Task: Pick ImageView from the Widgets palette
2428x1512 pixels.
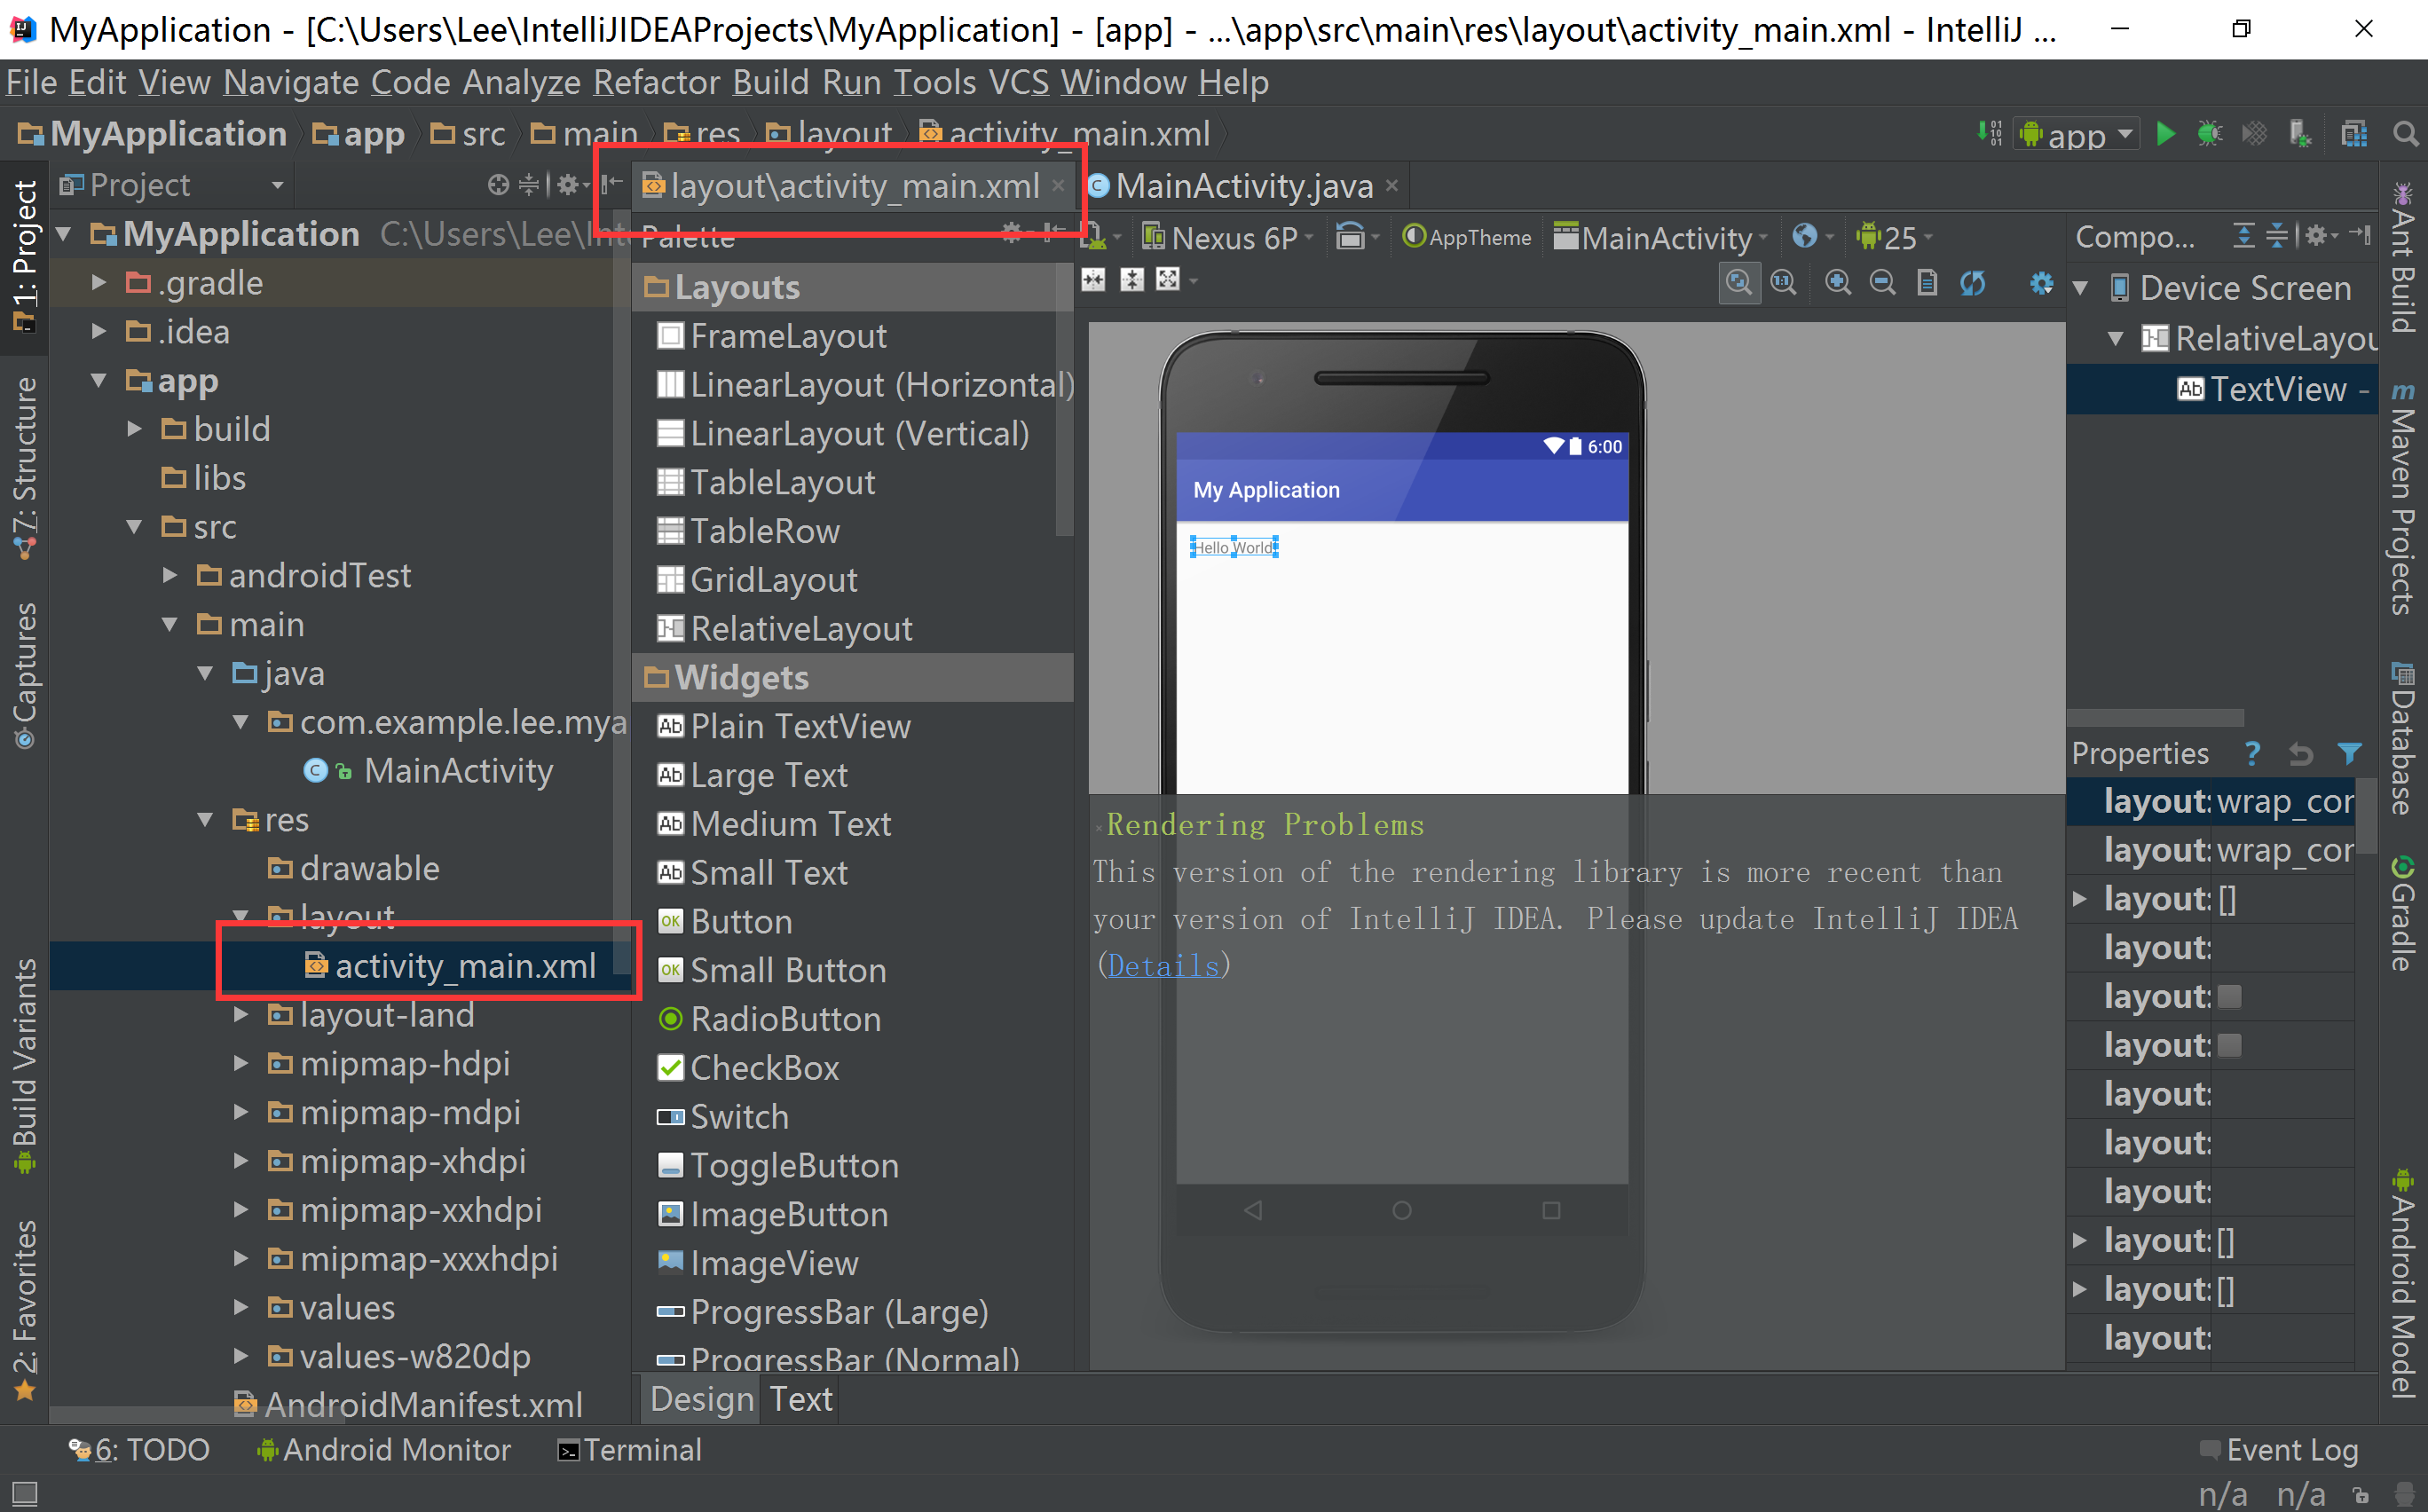Action: (x=757, y=1263)
